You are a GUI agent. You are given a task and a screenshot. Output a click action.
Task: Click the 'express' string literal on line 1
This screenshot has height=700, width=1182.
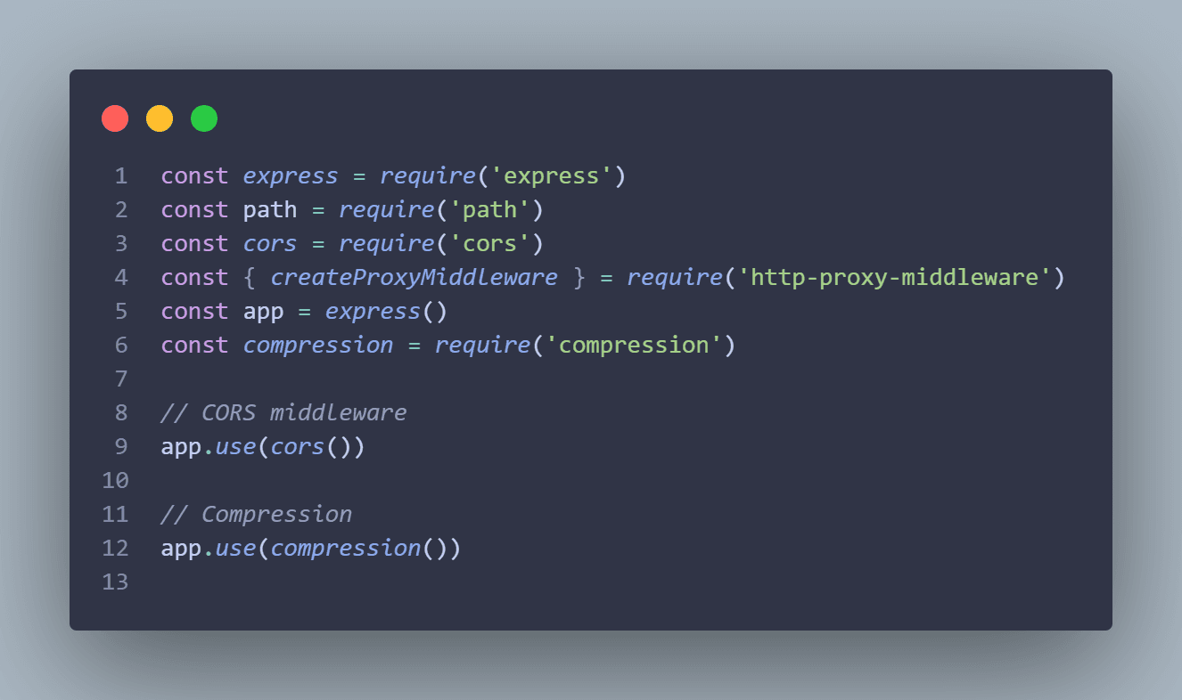tap(545, 176)
